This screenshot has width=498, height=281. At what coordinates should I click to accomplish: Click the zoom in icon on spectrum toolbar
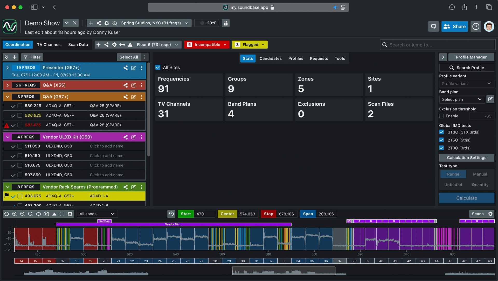14,214
